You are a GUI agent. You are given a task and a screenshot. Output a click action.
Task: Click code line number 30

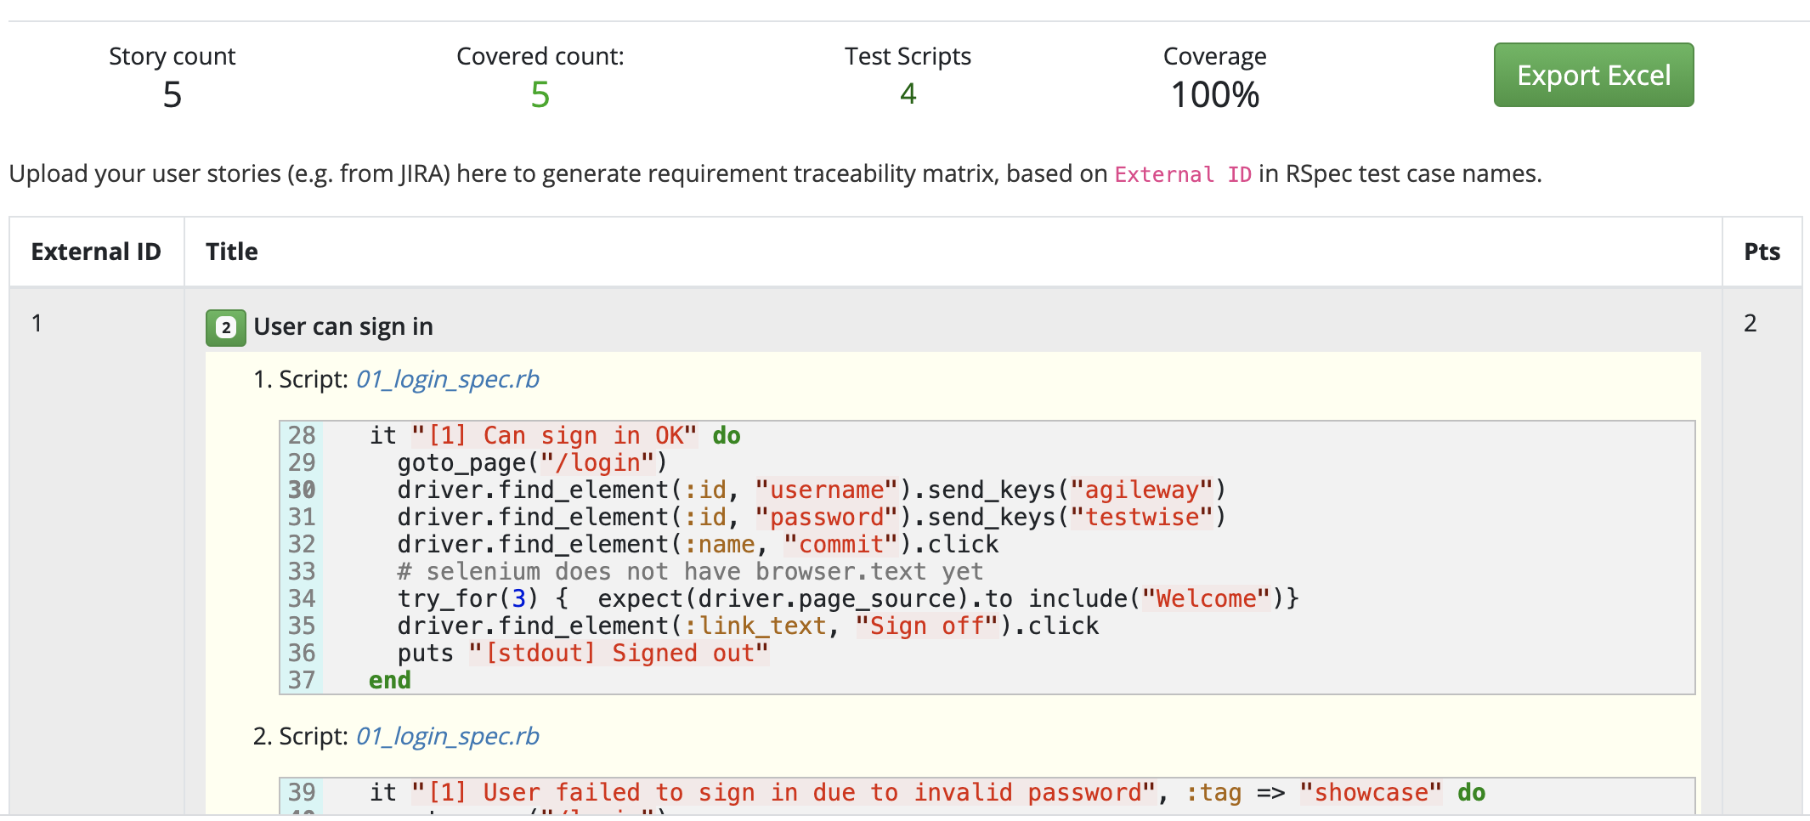pyautogui.click(x=302, y=490)
